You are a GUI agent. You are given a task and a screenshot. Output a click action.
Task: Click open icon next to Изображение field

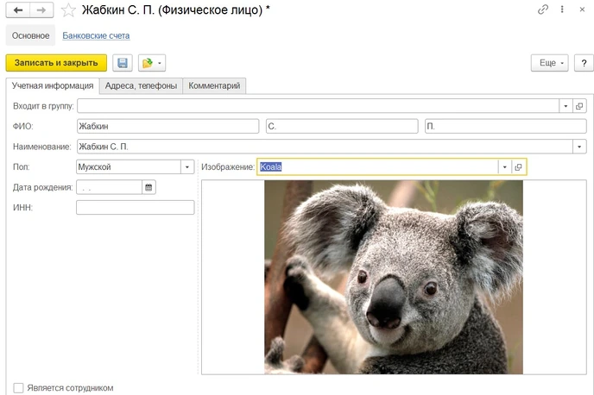(x=518, y=167)
